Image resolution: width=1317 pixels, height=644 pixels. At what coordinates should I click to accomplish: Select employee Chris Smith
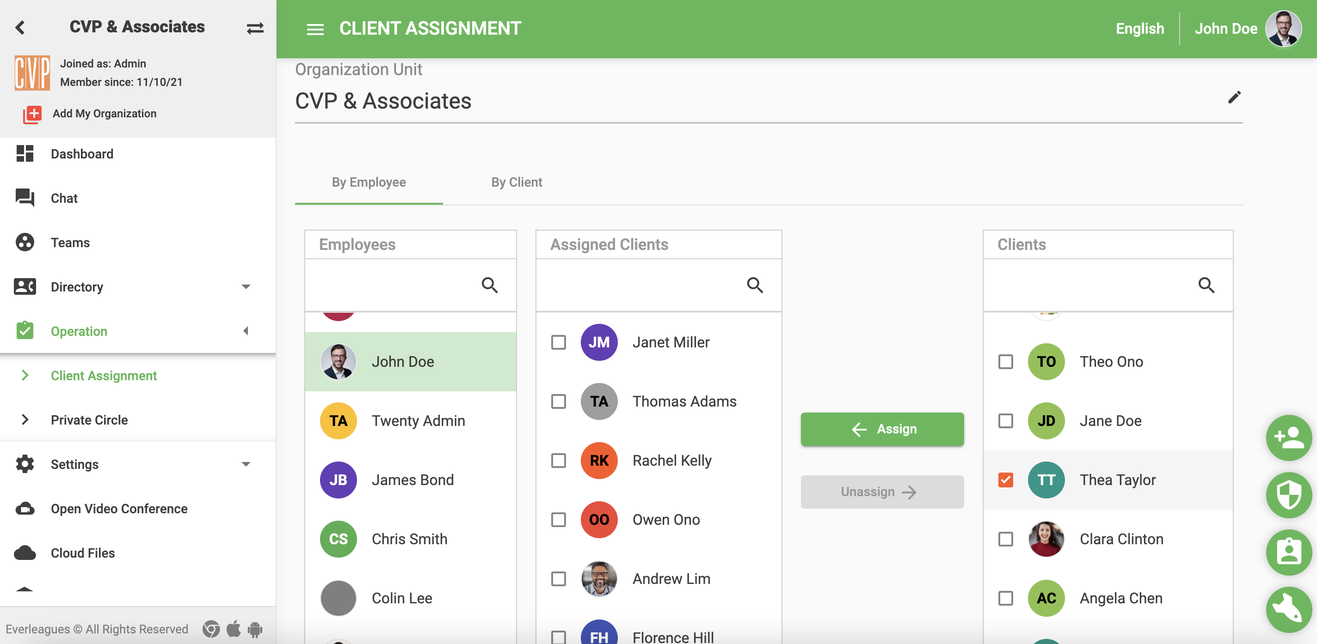pyautogui.click(x=410, y=539)
